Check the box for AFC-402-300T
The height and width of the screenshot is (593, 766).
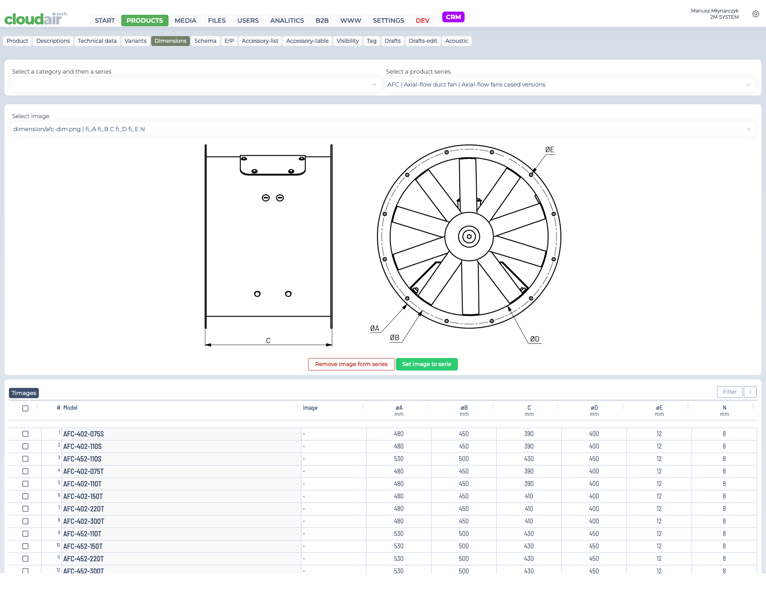click(25, 521)
